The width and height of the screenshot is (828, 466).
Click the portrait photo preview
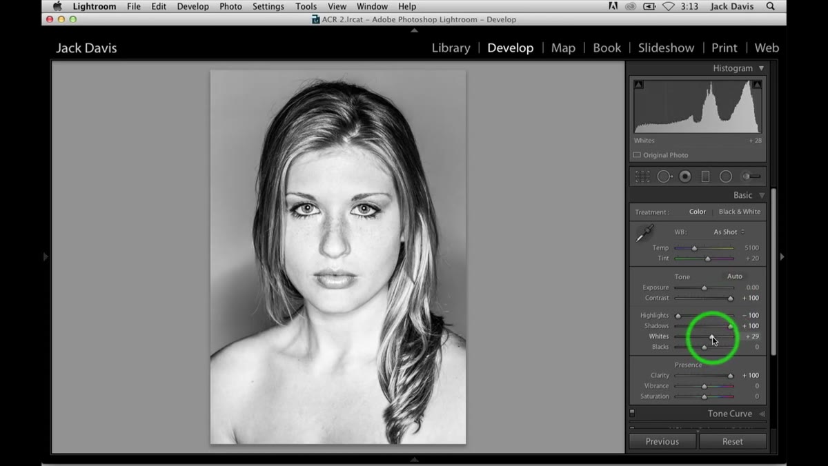338,257
